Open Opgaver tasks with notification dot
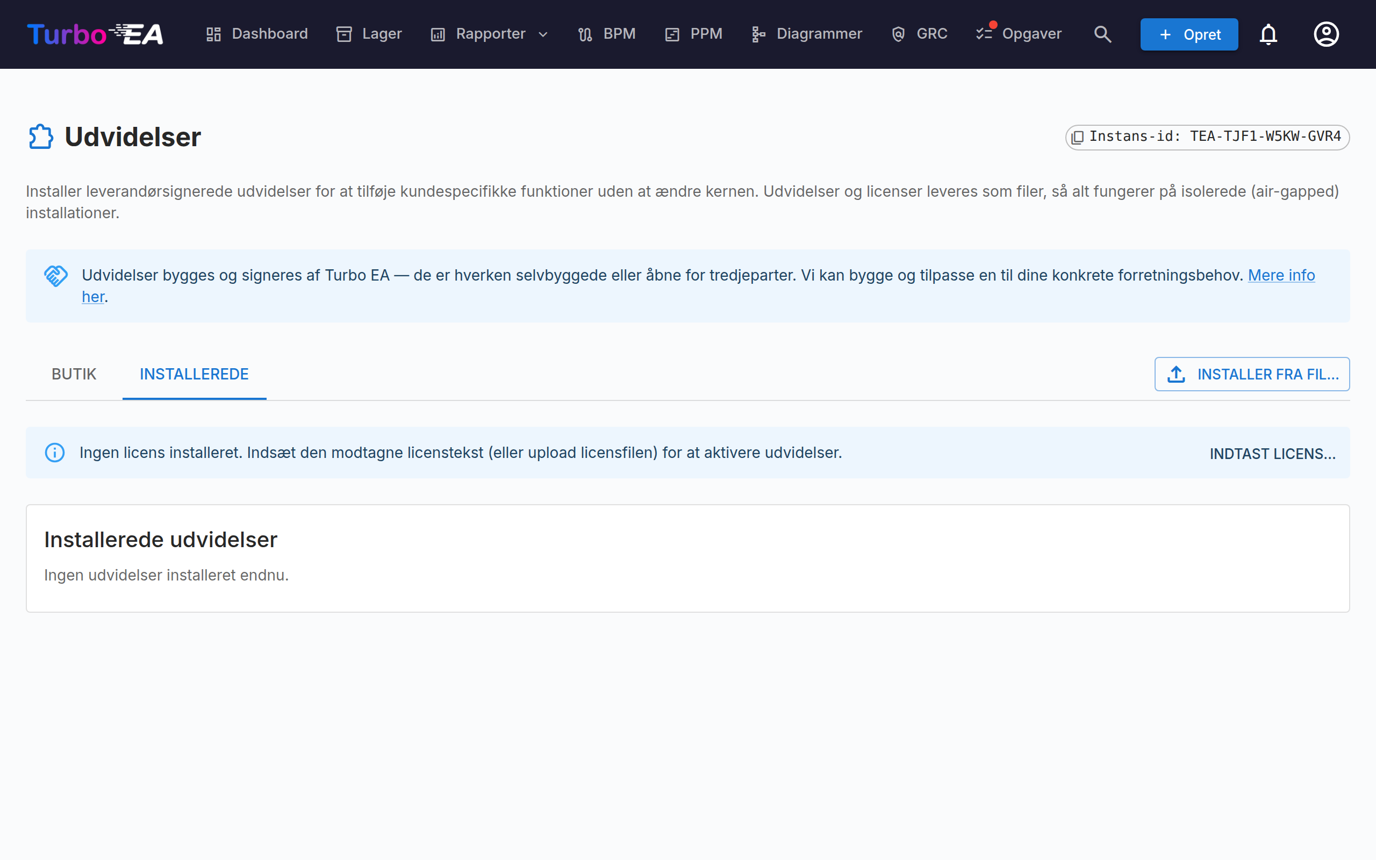The width and height of the screenshot is (1376, 860). tap(1019, 34)
